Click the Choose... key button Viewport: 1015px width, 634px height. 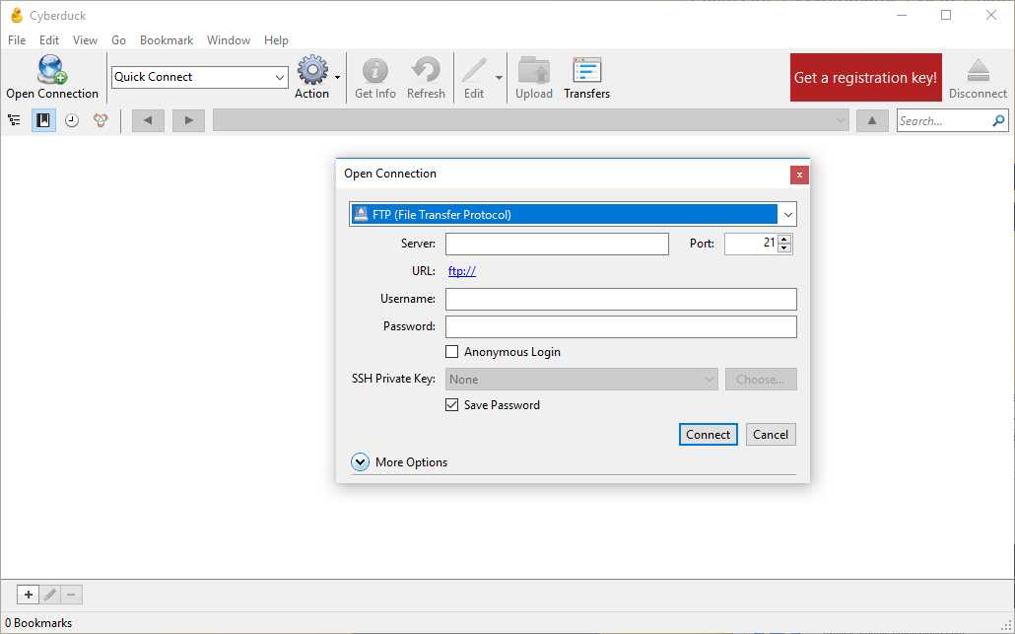tap(761, 380)
